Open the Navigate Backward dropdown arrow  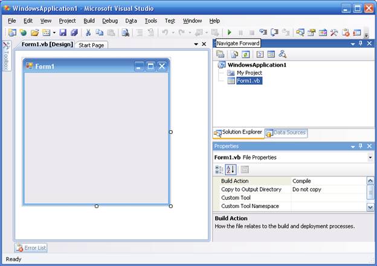tap(206, 32)
